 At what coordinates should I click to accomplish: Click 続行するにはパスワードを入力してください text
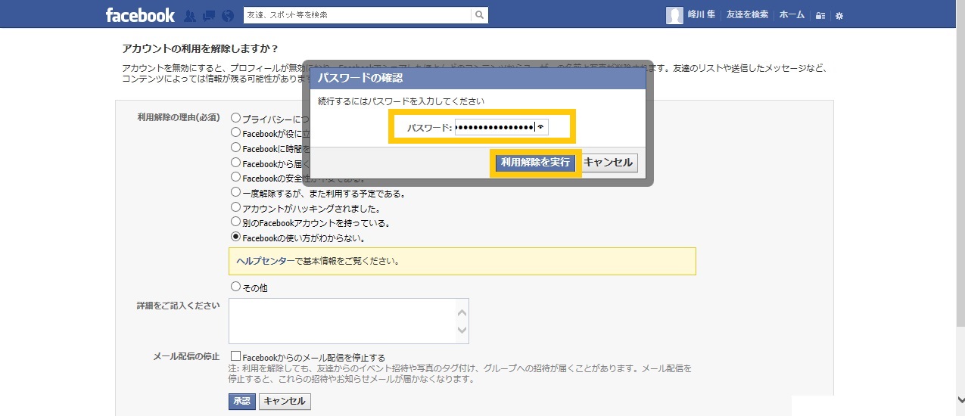coord(401,101)
